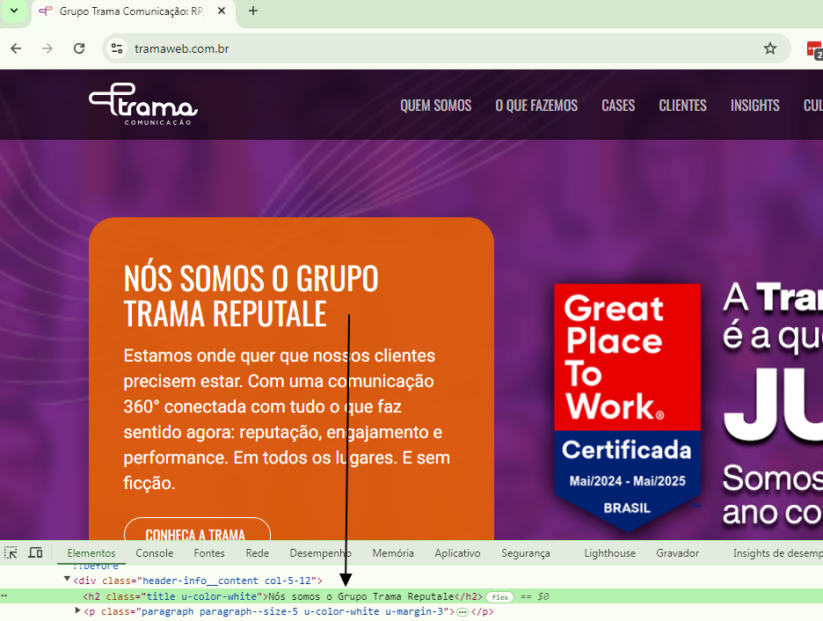View site information for tramaweb.com.br

[x=117, y=49]
